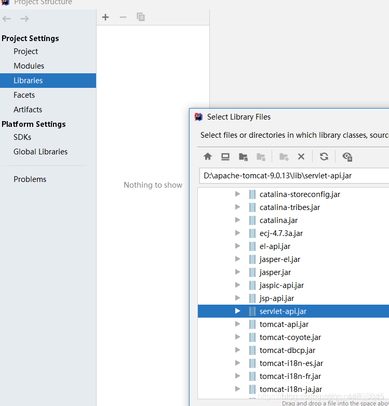This screenshot has width=389, height=406.
Task: Click the file path input field
Action: [294, 176]
